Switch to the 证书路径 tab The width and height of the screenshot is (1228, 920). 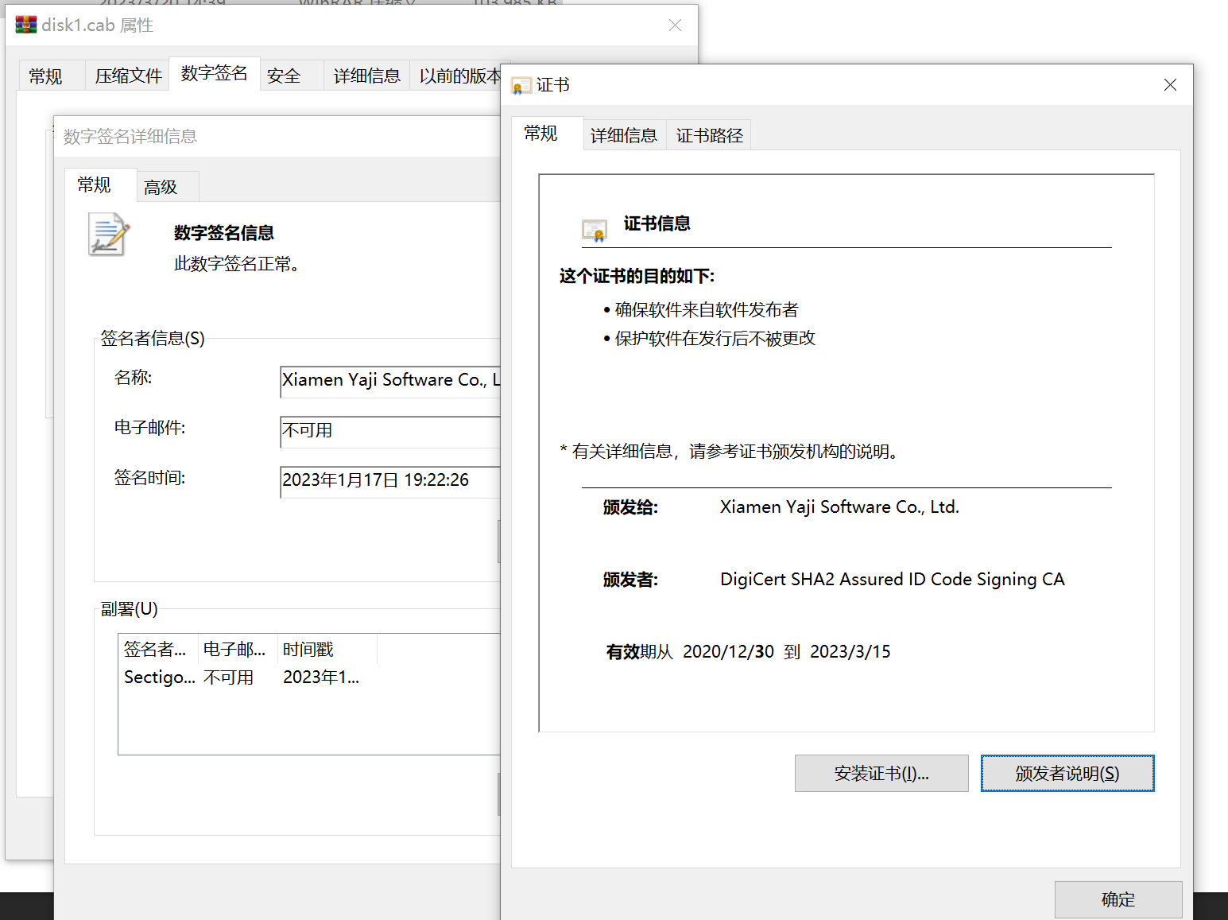[709, 136]
